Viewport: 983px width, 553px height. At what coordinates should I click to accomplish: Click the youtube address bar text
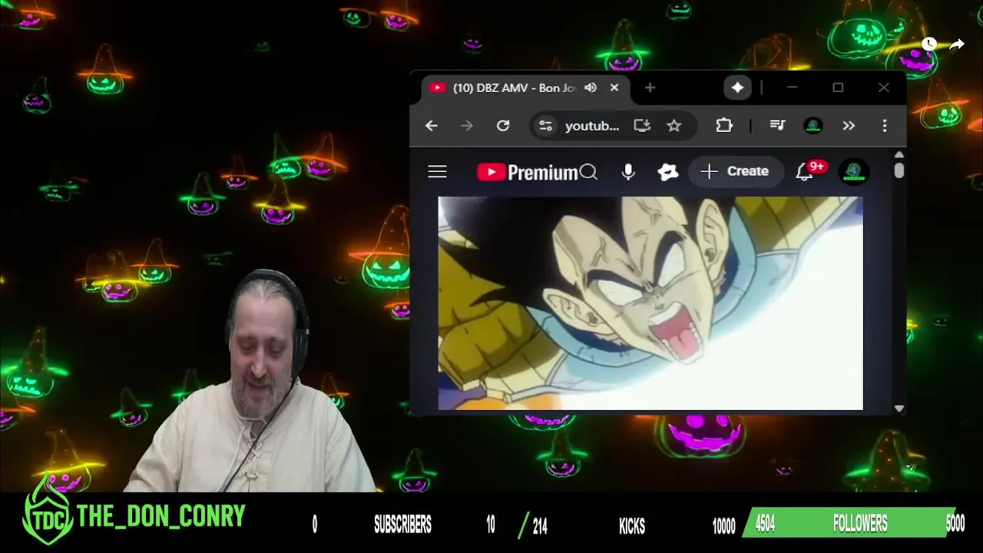(592, 126)
